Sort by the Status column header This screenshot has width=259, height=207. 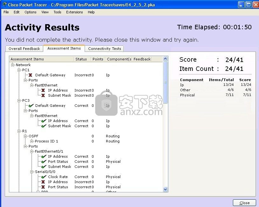click(82, 59)
